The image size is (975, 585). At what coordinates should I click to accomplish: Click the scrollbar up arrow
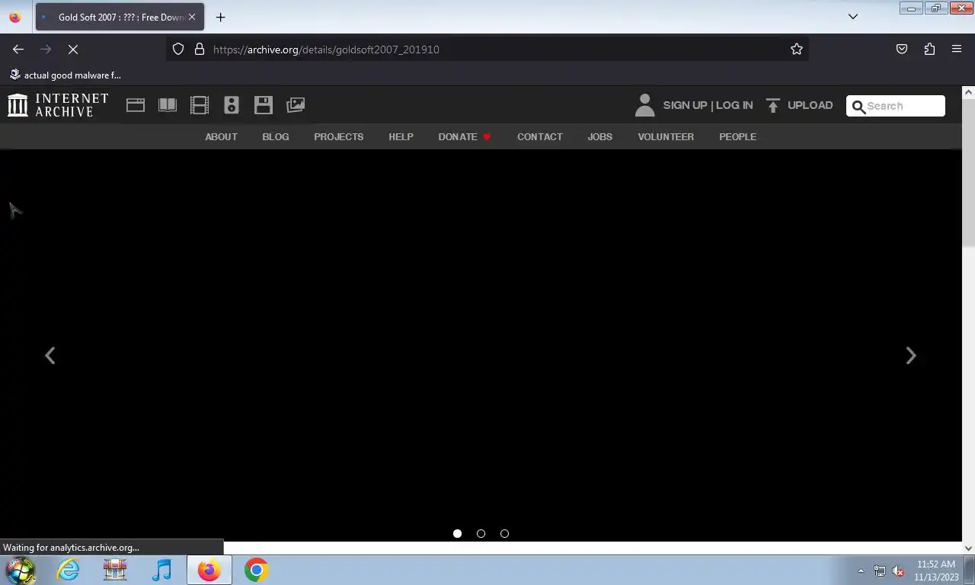(x=968, y=92)
